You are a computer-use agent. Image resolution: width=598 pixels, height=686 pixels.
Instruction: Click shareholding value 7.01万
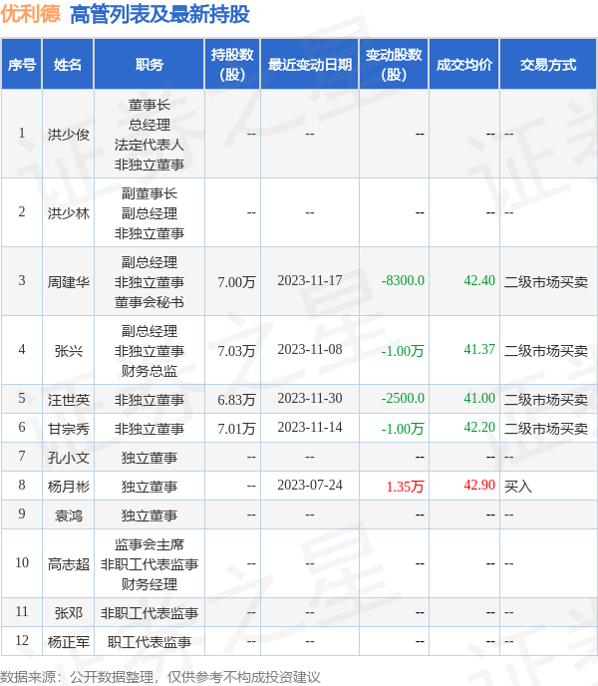(x=236, y=429)
